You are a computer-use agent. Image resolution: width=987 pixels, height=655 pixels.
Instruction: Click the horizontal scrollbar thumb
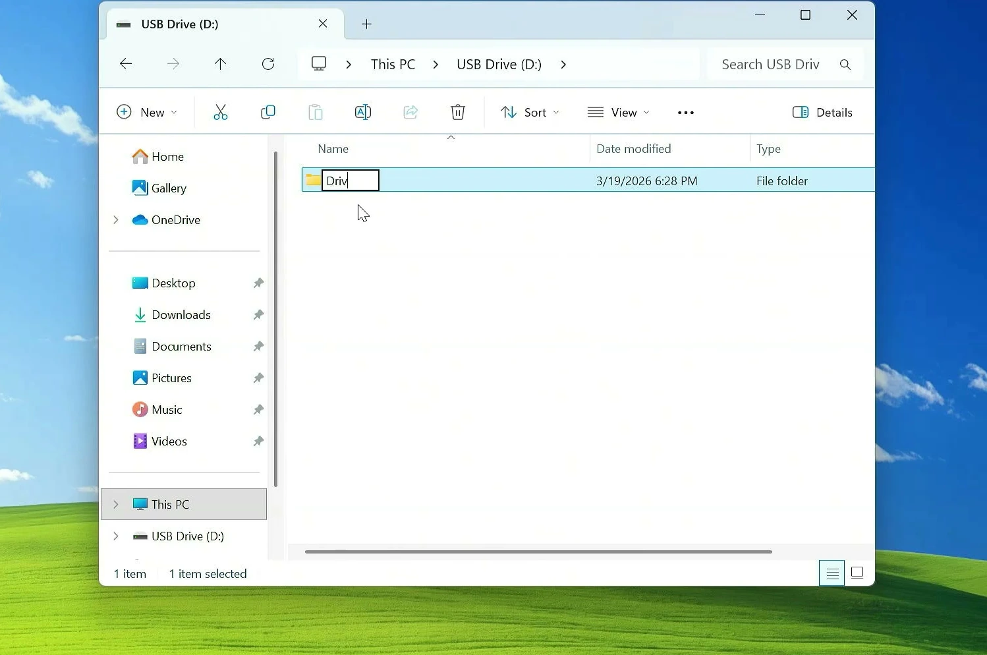[538, 552]
